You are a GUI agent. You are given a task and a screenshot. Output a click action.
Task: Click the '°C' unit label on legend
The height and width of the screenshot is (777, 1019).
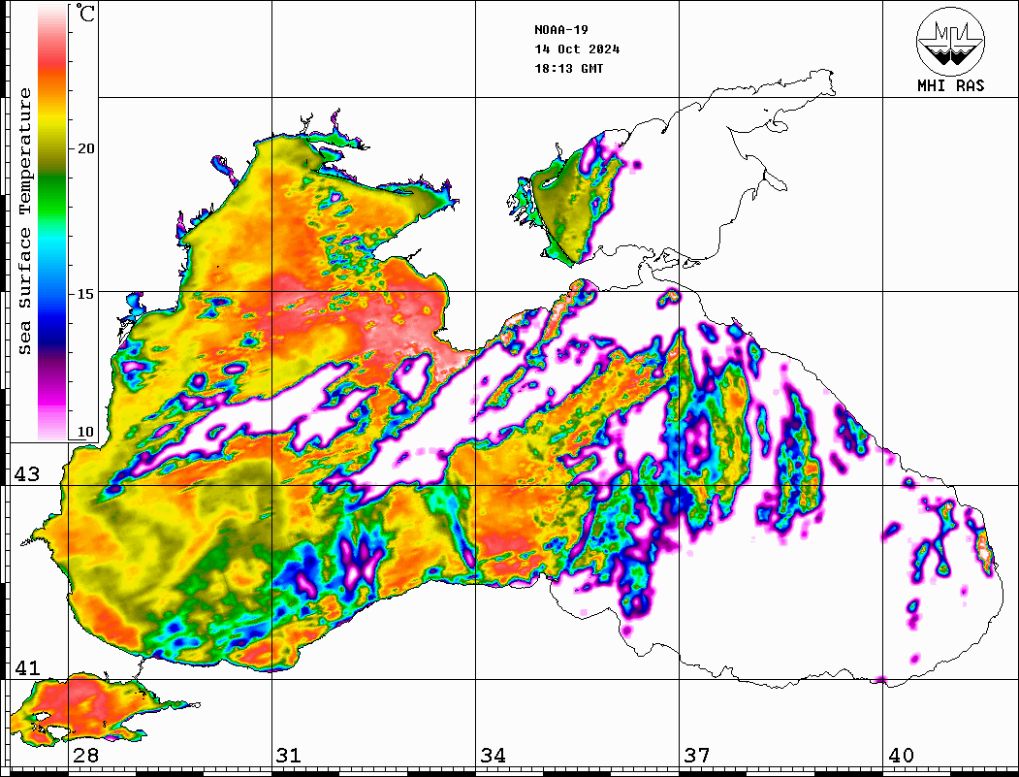point(85,13)
